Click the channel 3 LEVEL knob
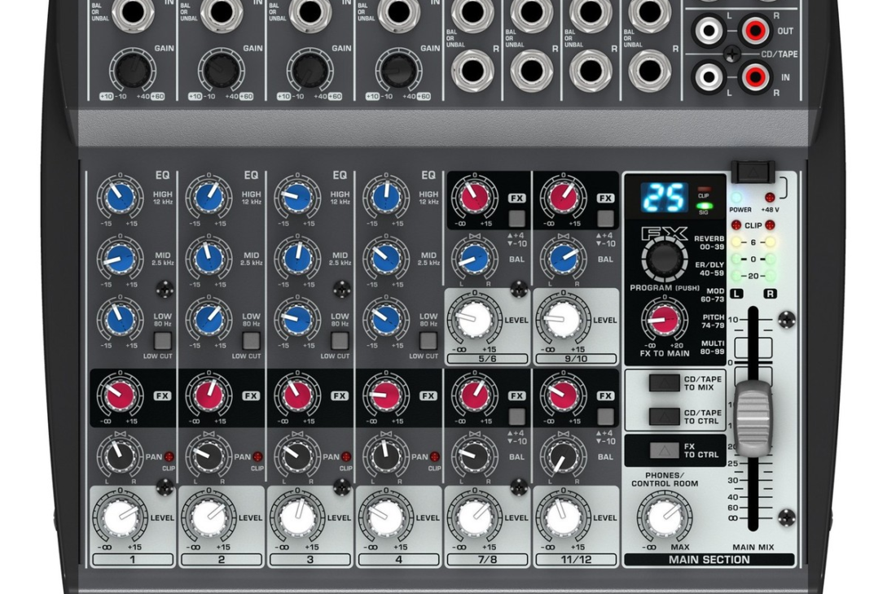887x594 pixels. 297,518
